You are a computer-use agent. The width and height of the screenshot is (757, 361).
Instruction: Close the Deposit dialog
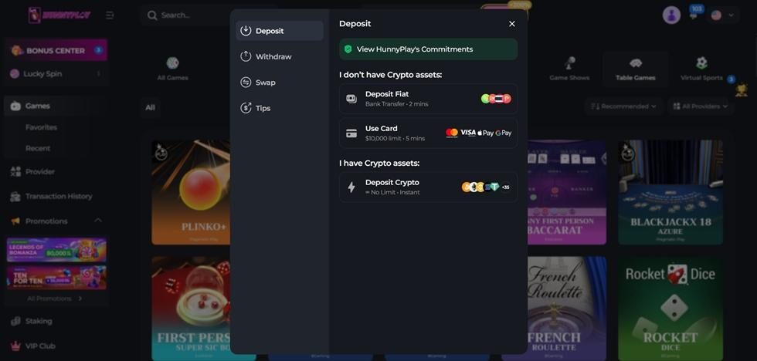pyautogui.click(x=511, y=24)
